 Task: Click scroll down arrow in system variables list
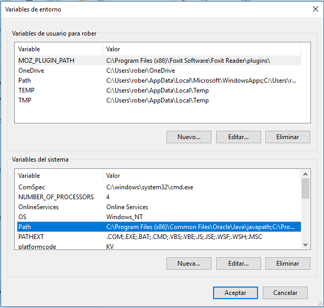305,245
